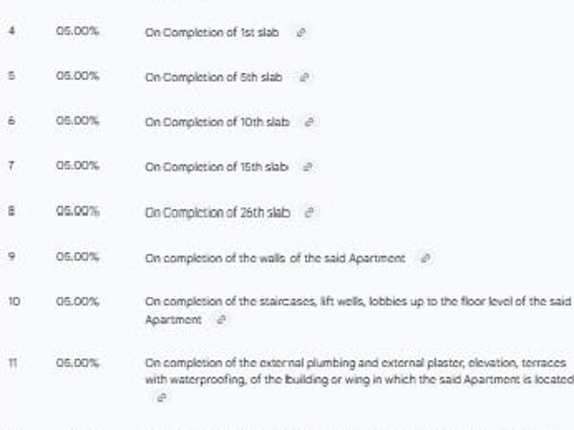This screenshot has height=430, width=574.
Task: Click link icon next to '5th slab' milestone
Action: [x=304, y=77]
